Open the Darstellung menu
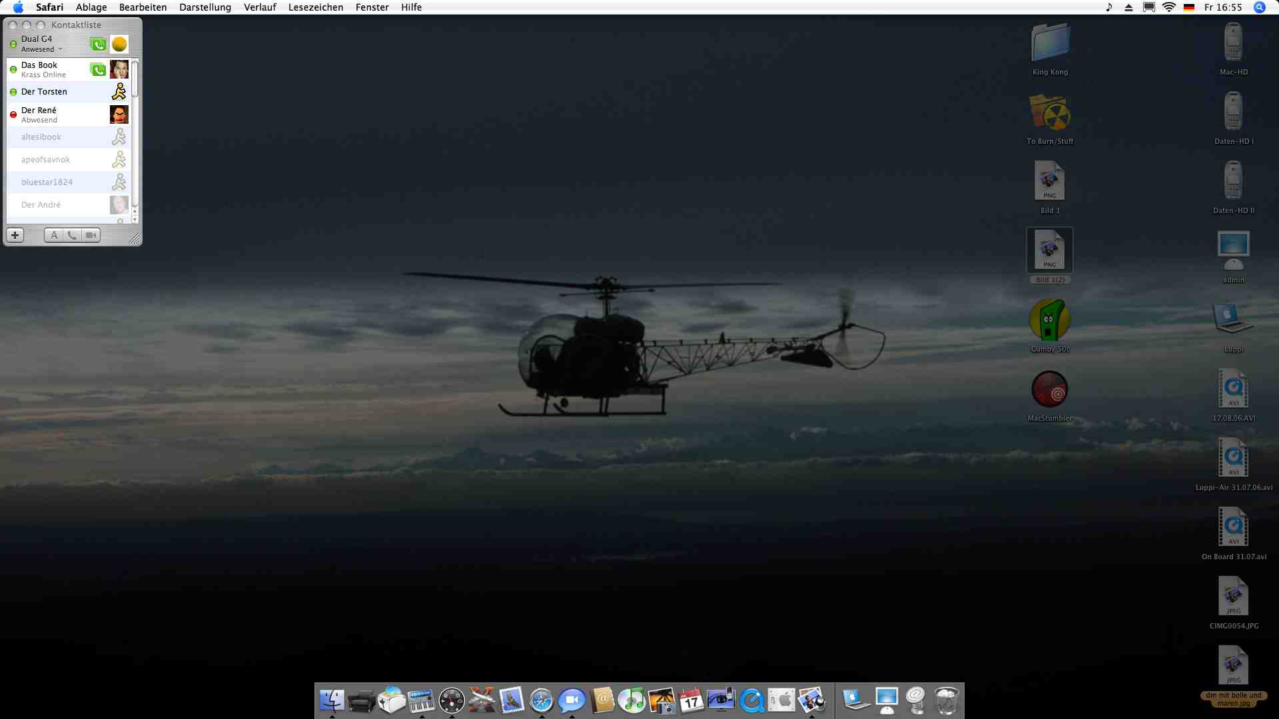1279x719 pixels. 205,7
